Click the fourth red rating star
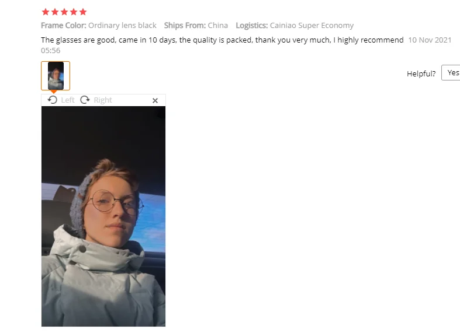This screenshot has height=333, width=460. pos(74,12)
